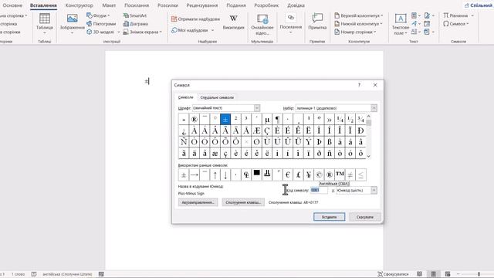
Task: Insert a SmartArt graphic
Action: pos(135,15)
